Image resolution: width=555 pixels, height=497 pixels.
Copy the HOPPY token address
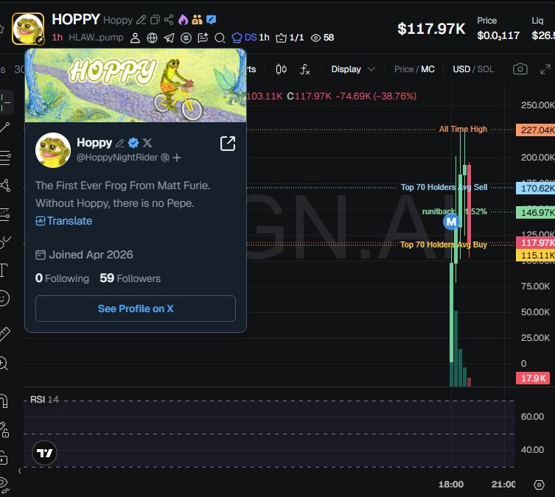point(155,20)
